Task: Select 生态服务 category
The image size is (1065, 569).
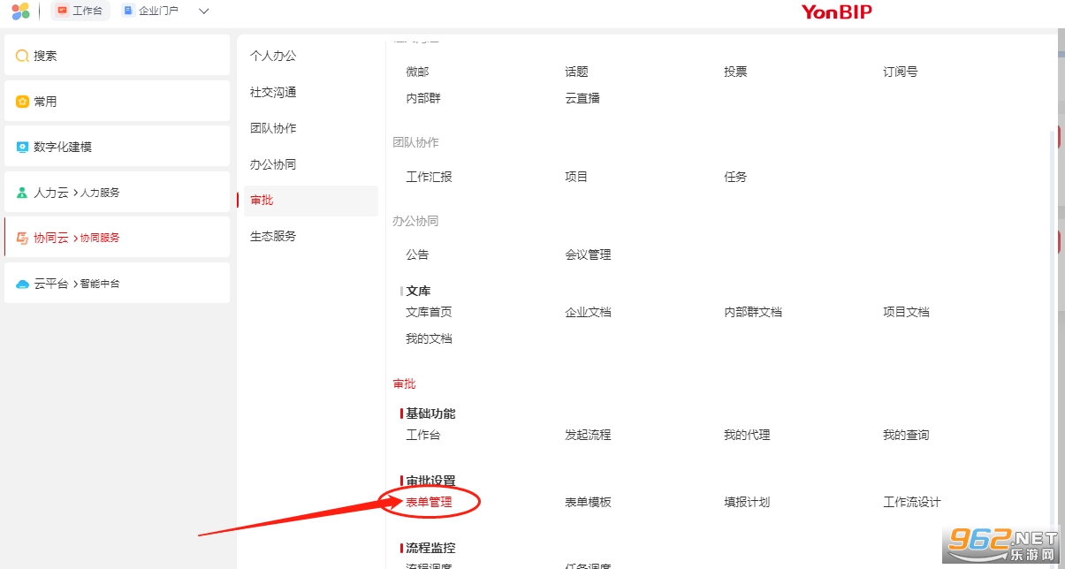Action: [273, 236]
